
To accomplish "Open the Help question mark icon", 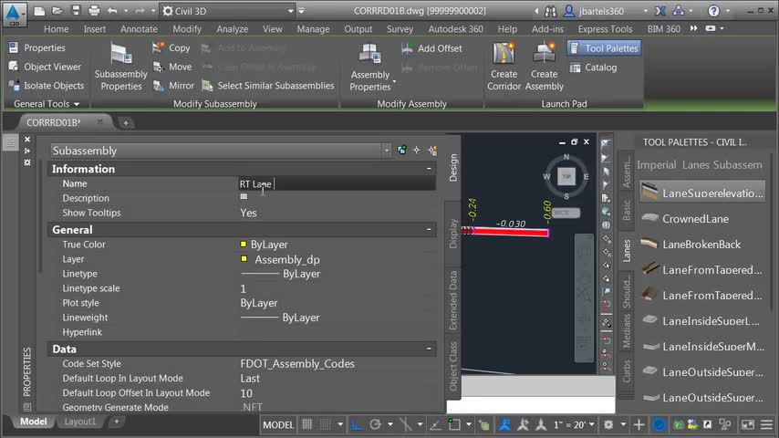I will coord(713,11).
